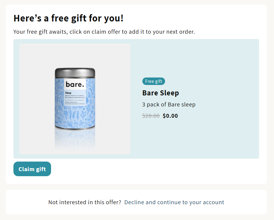Click the Free gift badge
274x220 pixels.
(154, 81)
